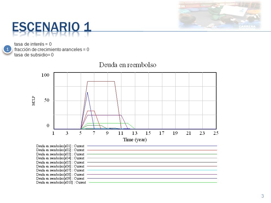This screenshot has height=203, width=271.
Task: Click the "tasa de subsidio= 0" line
Action: tap(34, 55)
